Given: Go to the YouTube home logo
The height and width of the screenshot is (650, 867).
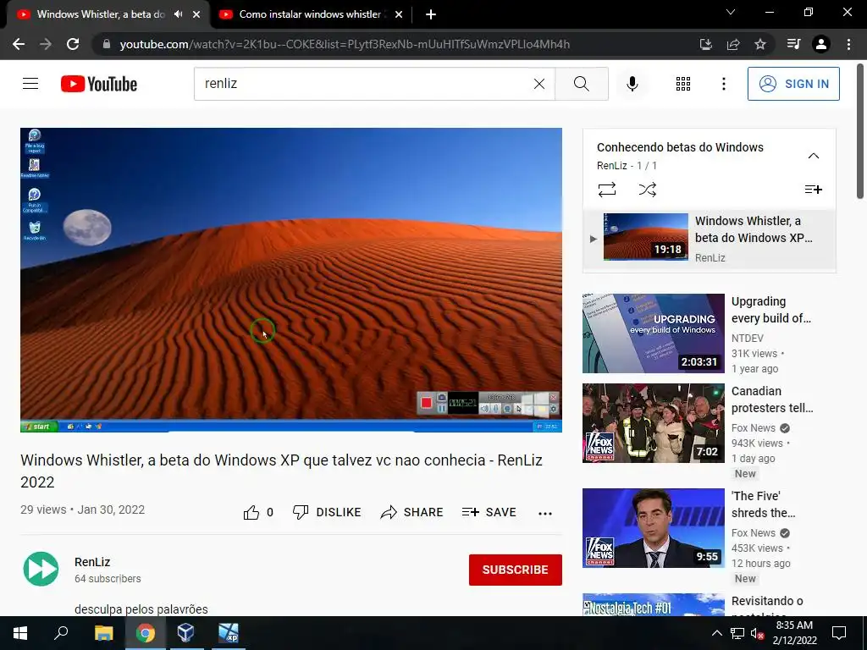Looking at the screenshot, I should click(x=99, y=84).
